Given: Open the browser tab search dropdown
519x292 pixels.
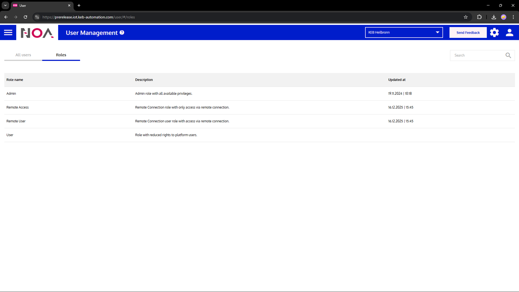Looking at the screenshot, I should tap(5, 5).
